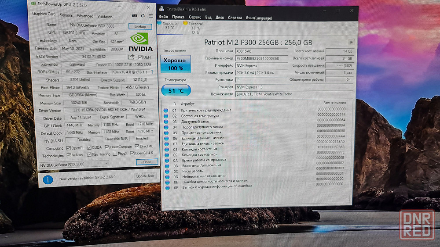Viewport: 440px width, 247px height.
Task: Click the status dot for attribute 01
Action: 166,110
